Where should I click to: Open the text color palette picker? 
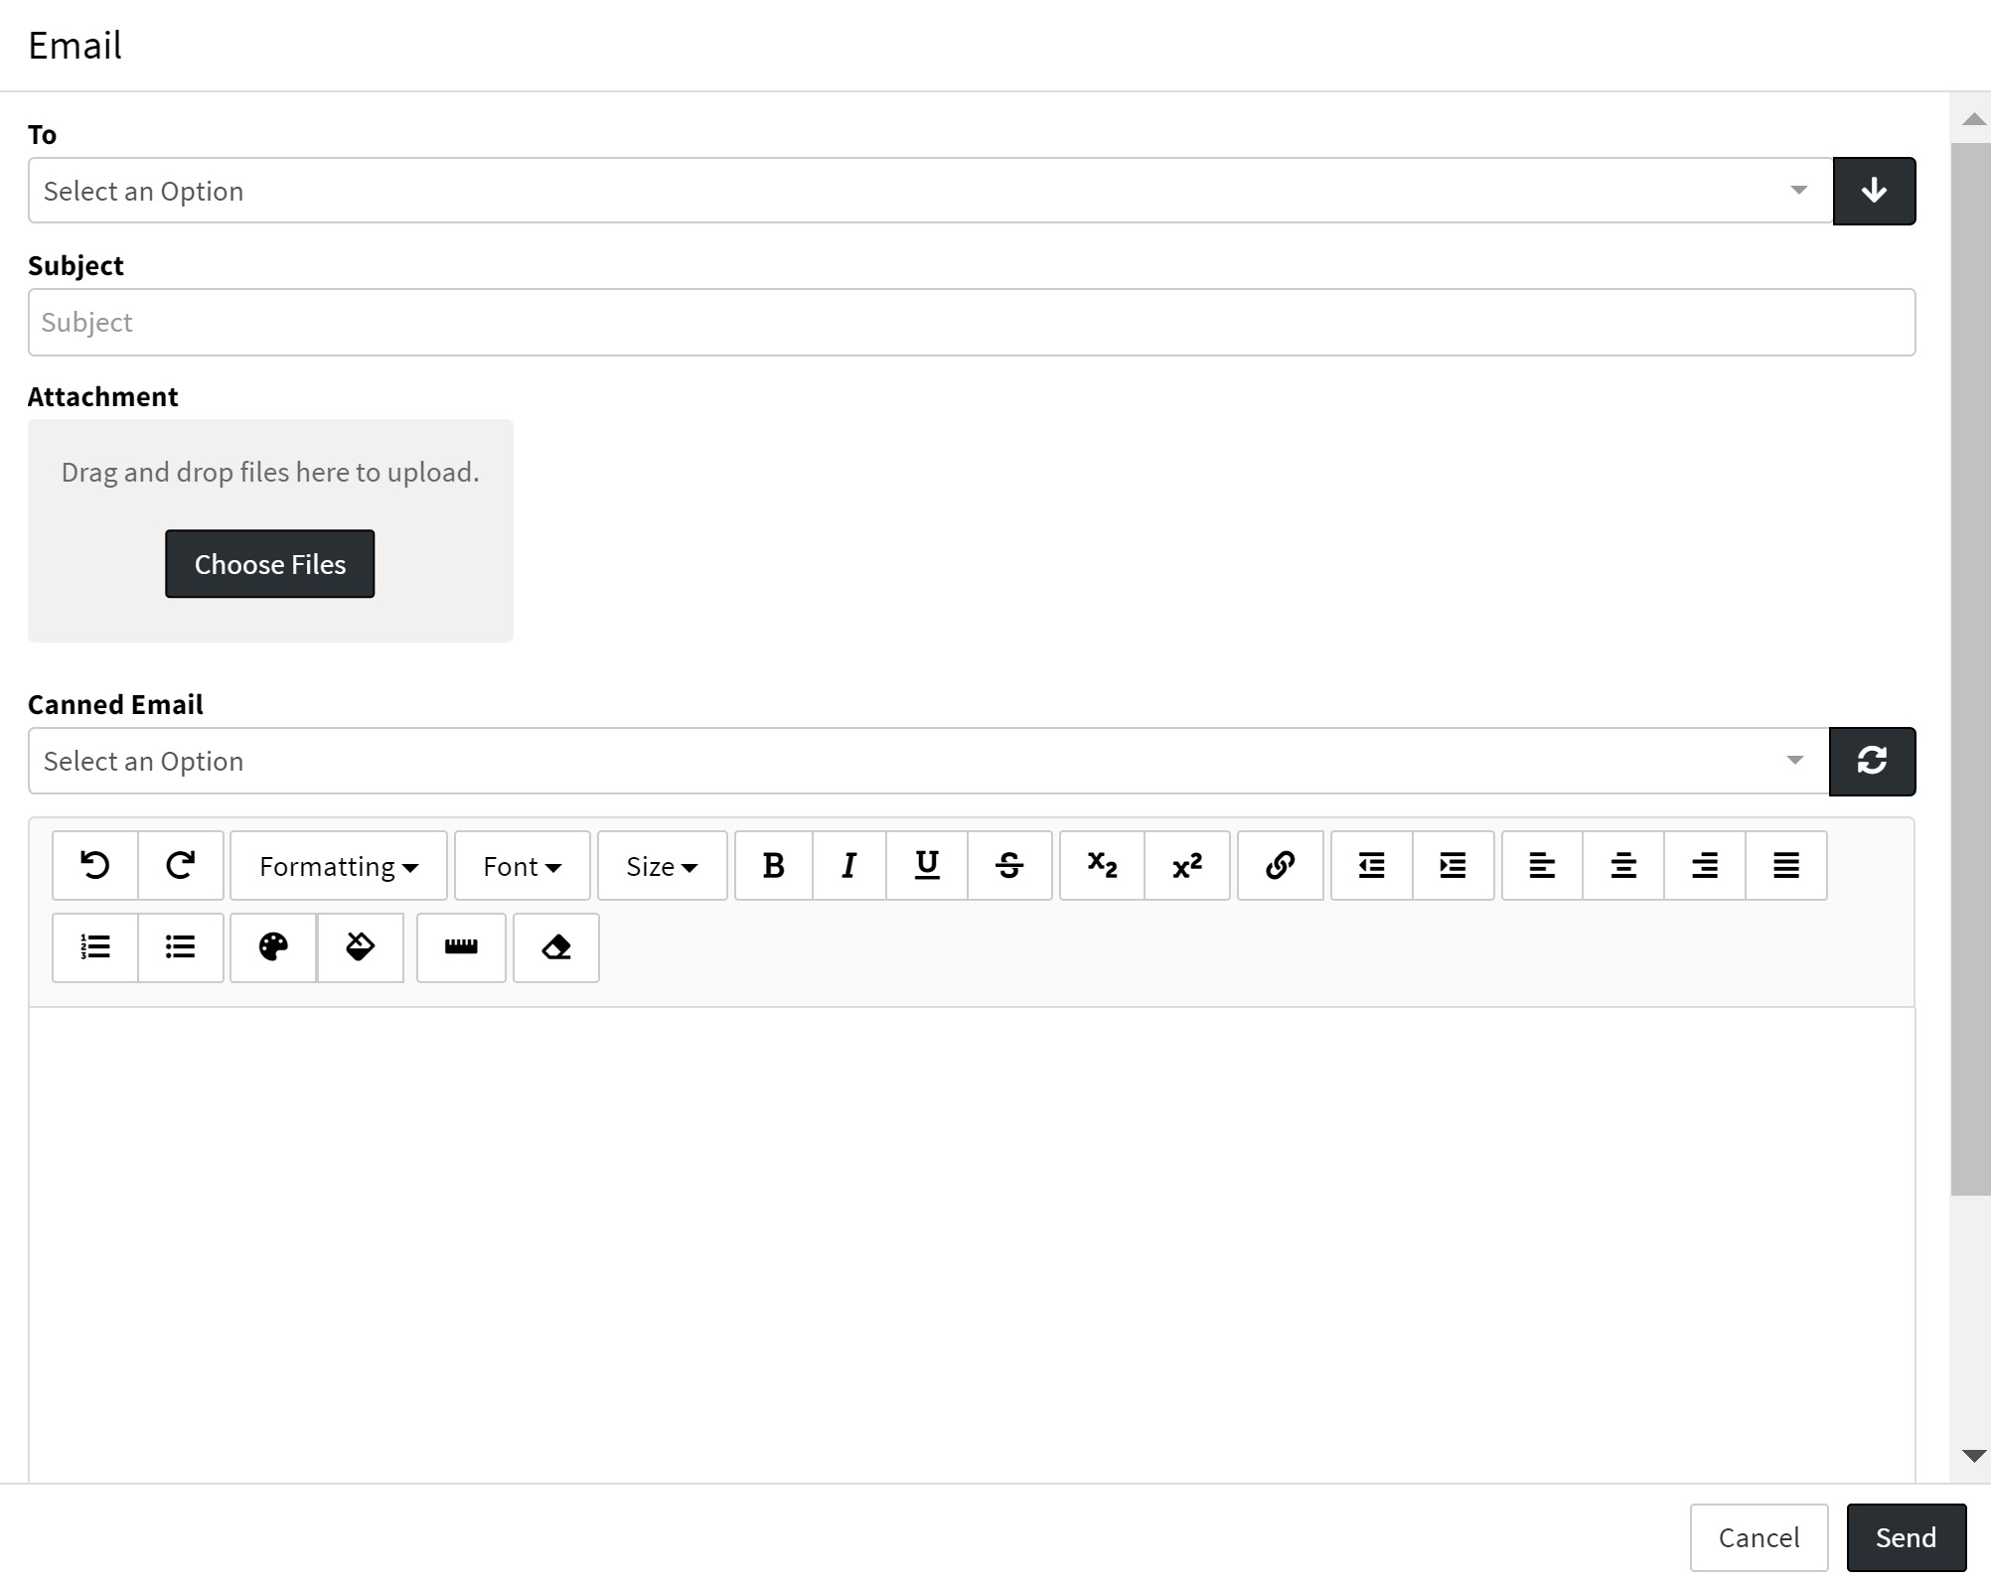point(273,947)
